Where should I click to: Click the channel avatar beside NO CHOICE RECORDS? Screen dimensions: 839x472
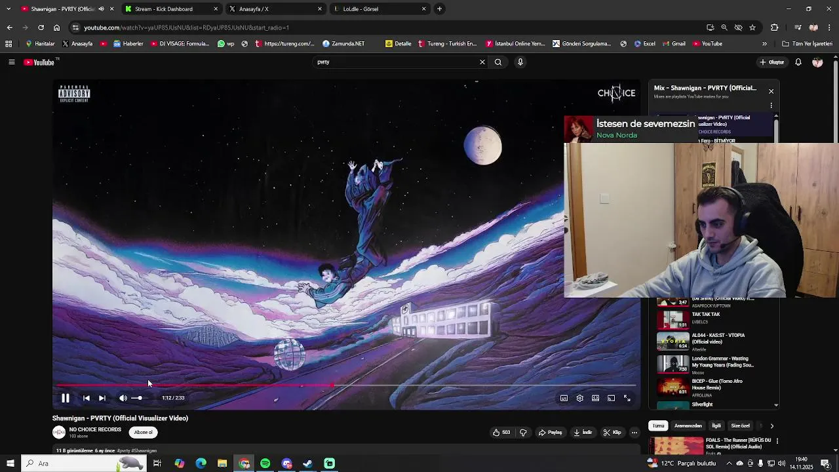click(59, 432)
